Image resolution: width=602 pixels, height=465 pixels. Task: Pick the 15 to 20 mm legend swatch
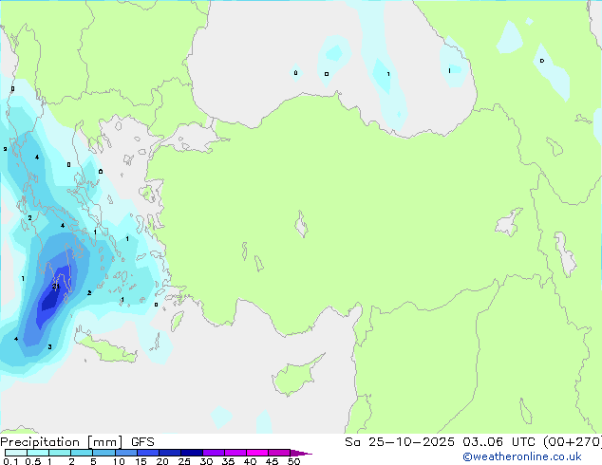(x=147, y=453)
